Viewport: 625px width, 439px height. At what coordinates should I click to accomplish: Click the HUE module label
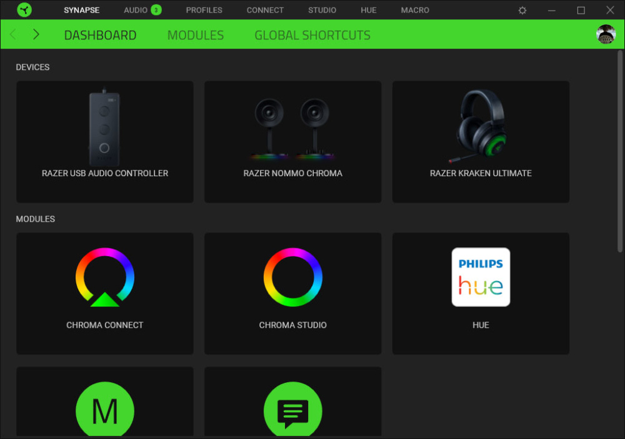[x=481, y=325]
